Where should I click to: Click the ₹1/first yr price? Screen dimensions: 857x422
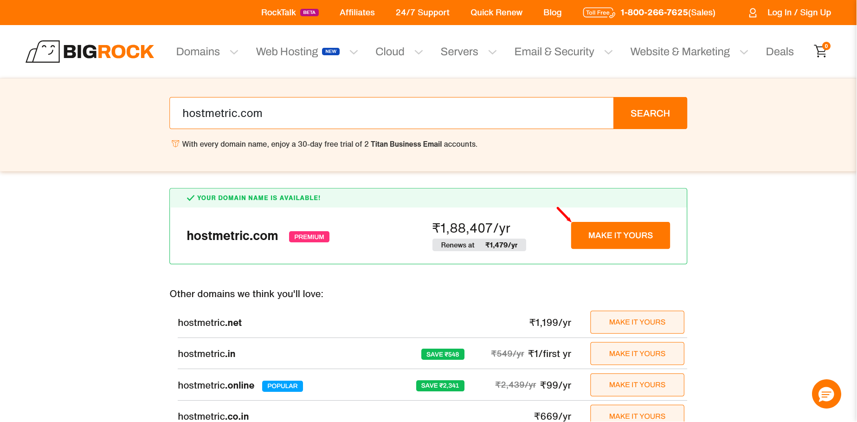click(x=550, y=354)
